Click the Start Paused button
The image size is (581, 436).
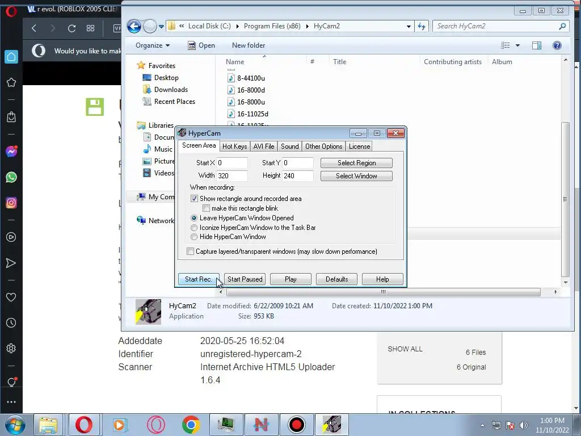(245, 279)
